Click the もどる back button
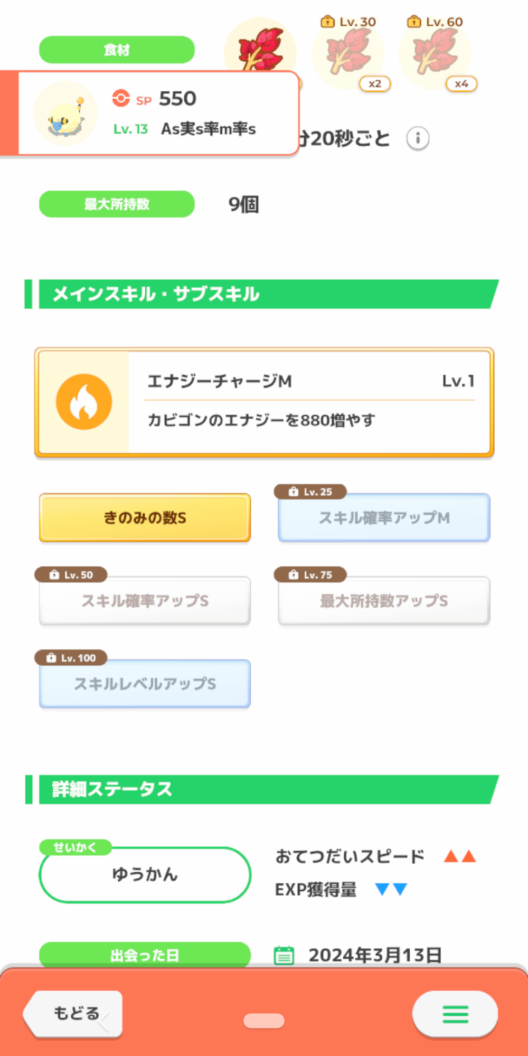 coord(73,1014)
